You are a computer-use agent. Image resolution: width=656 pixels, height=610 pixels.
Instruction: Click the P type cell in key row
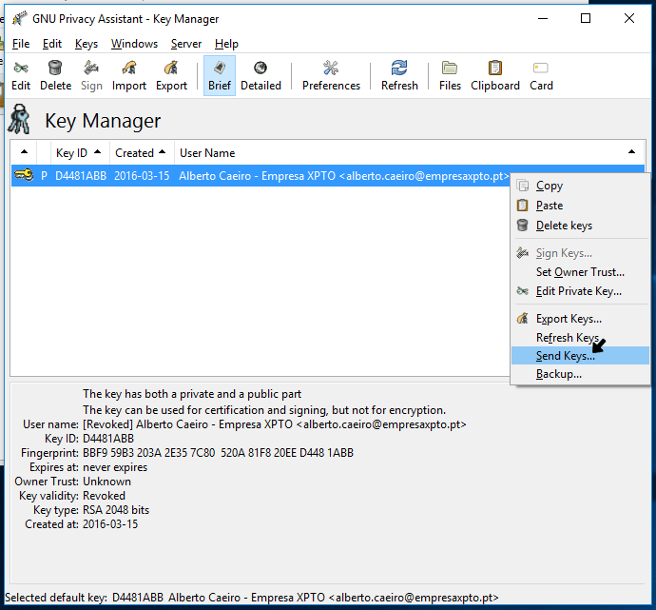tap(44, 176)
